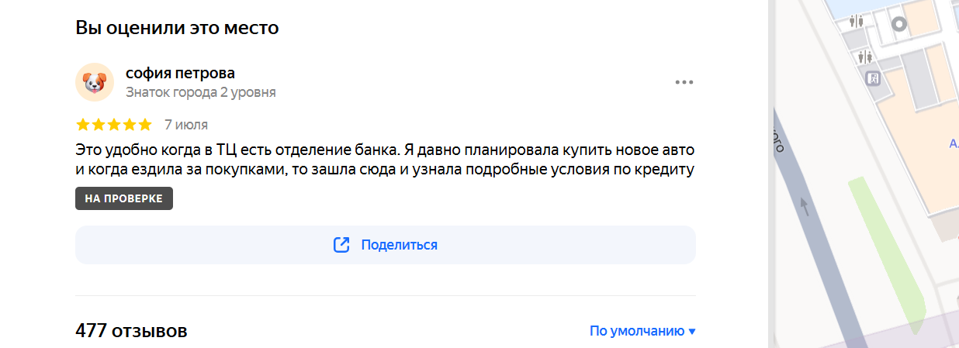Click the one-way arrow on the road
The width and height of the screenshot is (959, 348).
[805, 206]
